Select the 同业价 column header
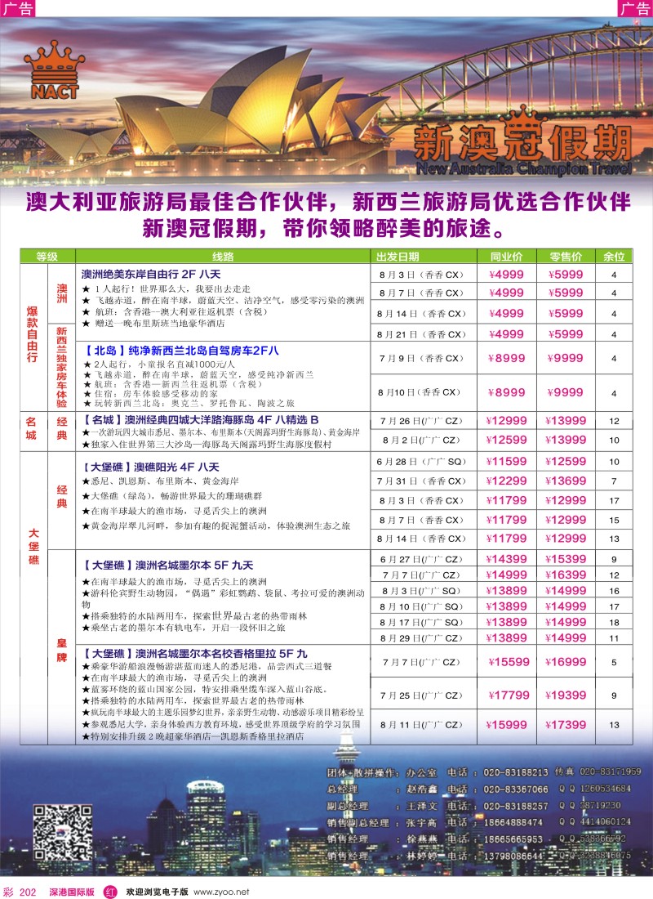653x899 pixels. [506, 257]
